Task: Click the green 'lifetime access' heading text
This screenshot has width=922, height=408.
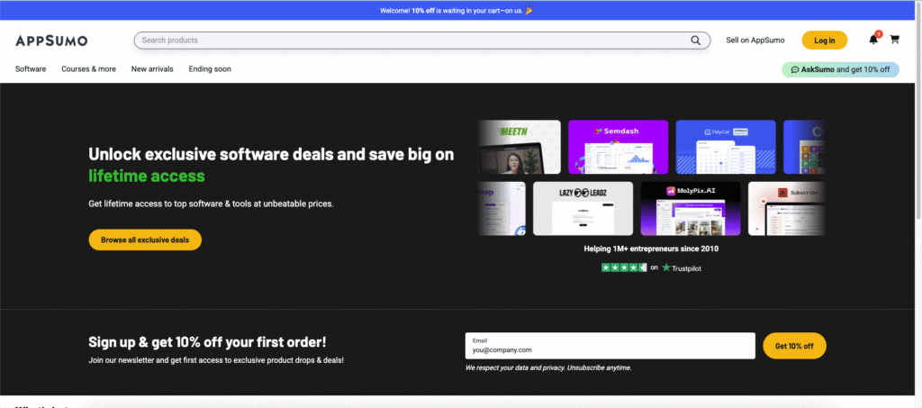Action: point(147,176)
